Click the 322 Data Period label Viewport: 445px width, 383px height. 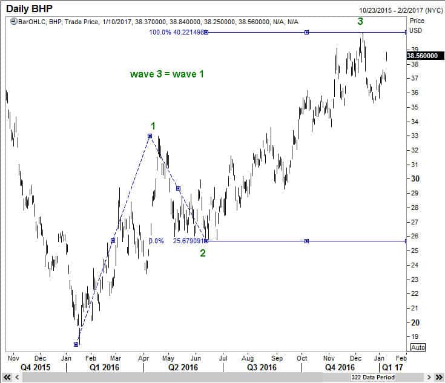(x=373, y=378)
